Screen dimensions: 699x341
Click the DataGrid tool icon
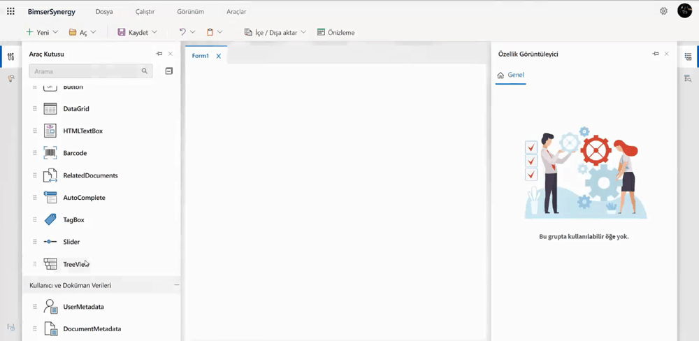pos(50,109)
